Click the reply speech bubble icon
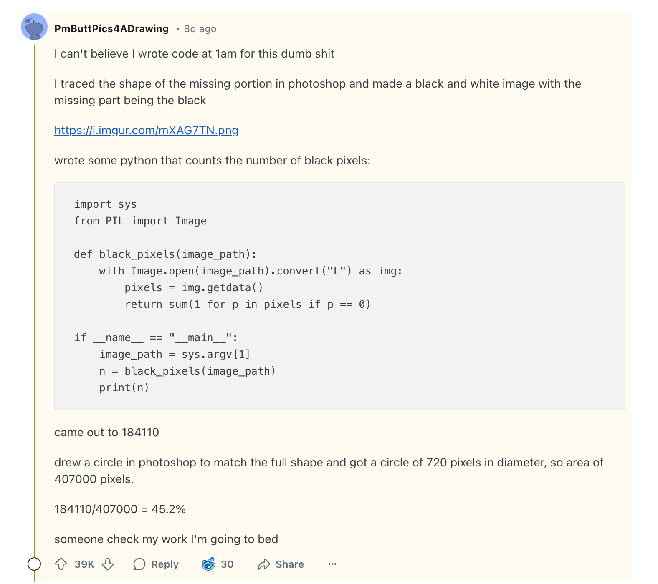The height and width of the screenshot is (584, 658). [x=139, y=564]
